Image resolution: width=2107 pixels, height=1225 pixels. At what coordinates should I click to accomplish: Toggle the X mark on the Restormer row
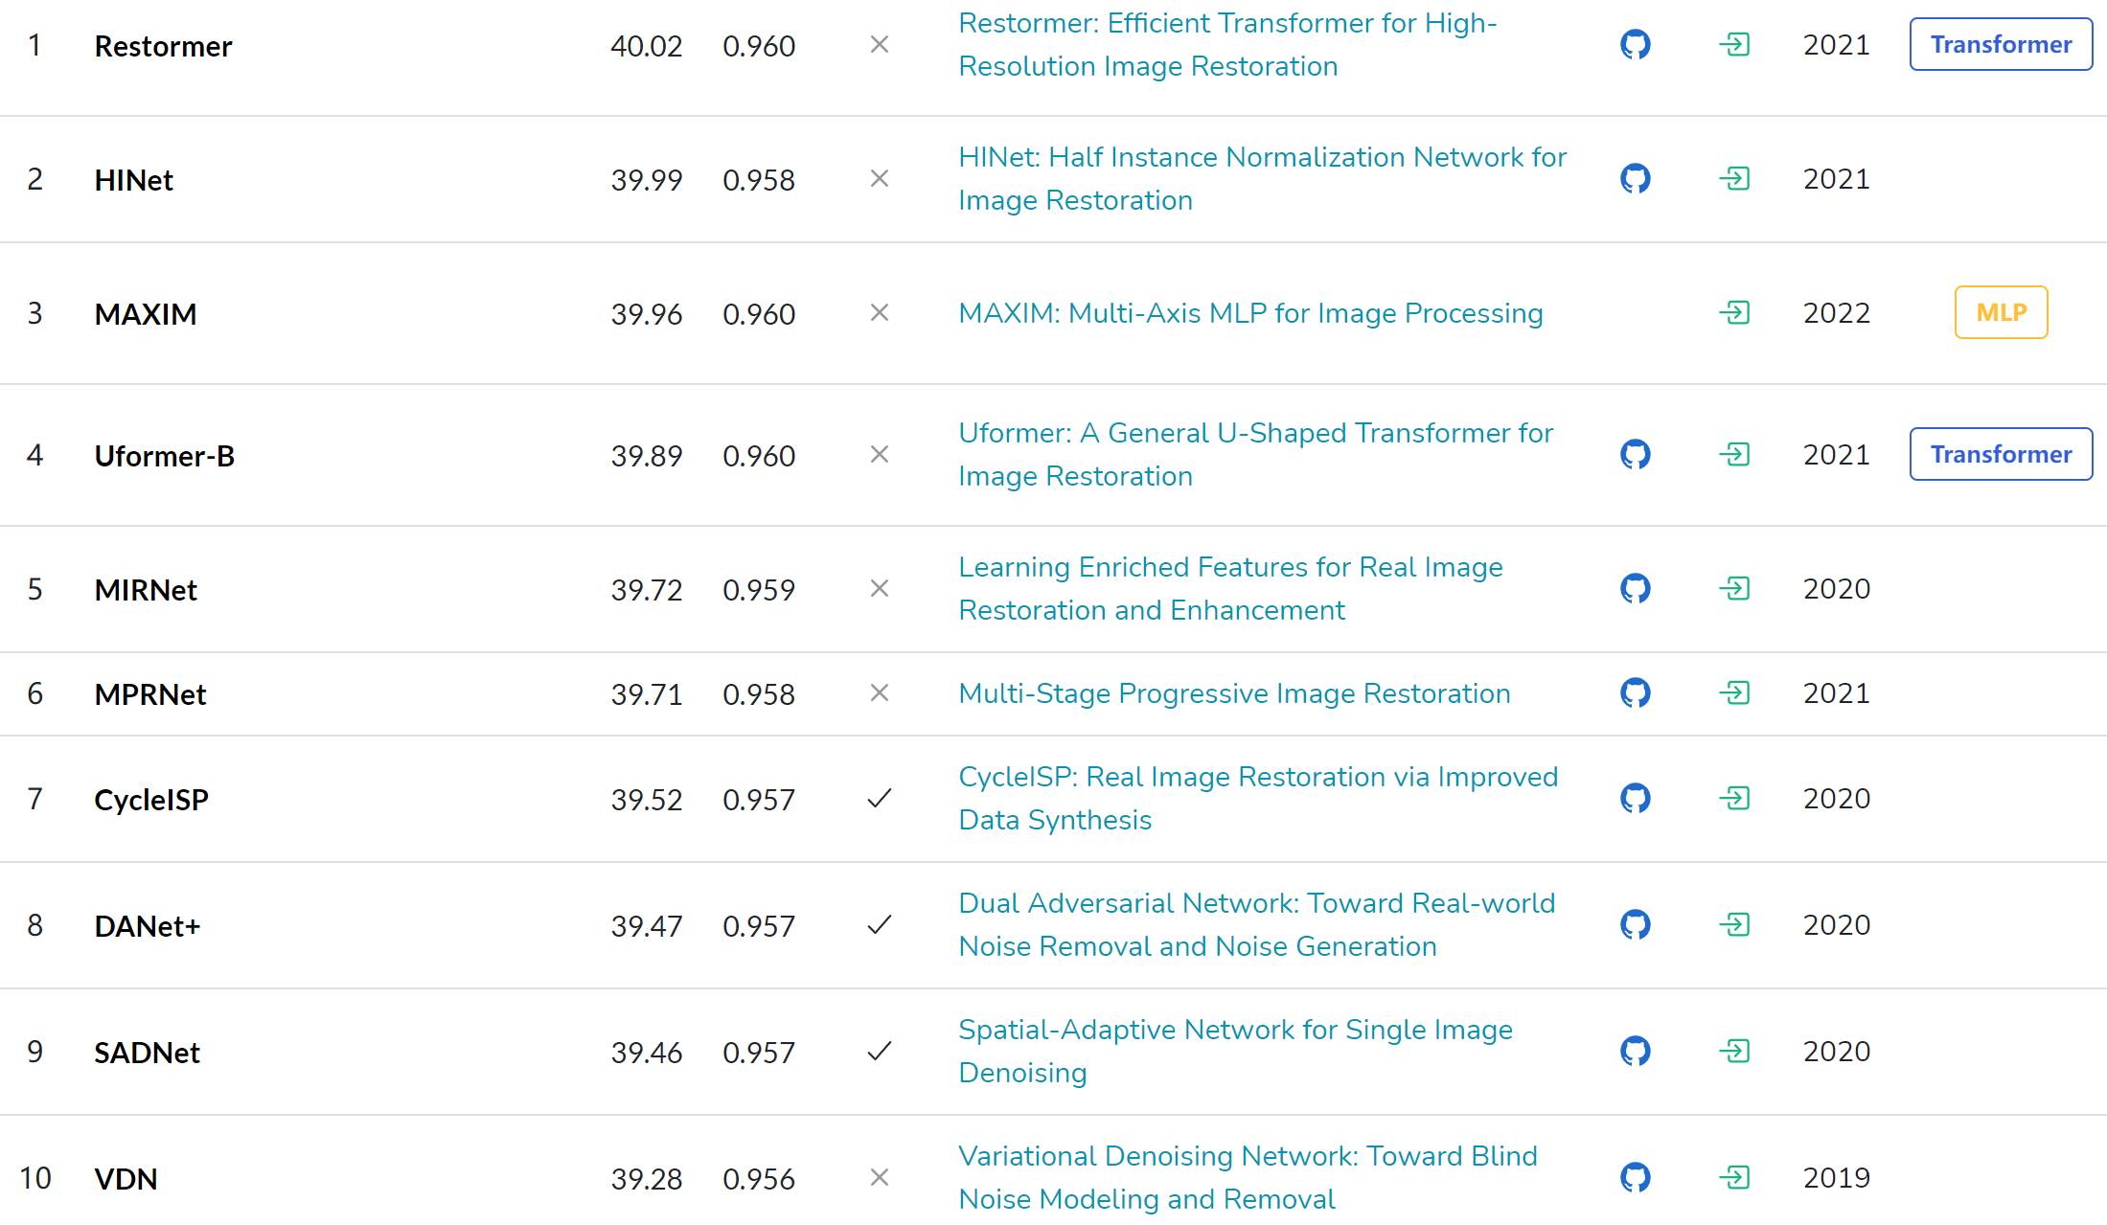[879, 44]
